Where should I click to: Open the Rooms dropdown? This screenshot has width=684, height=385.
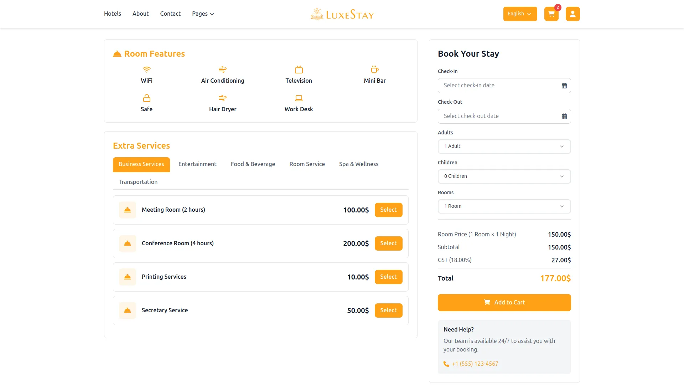point(504,206)
